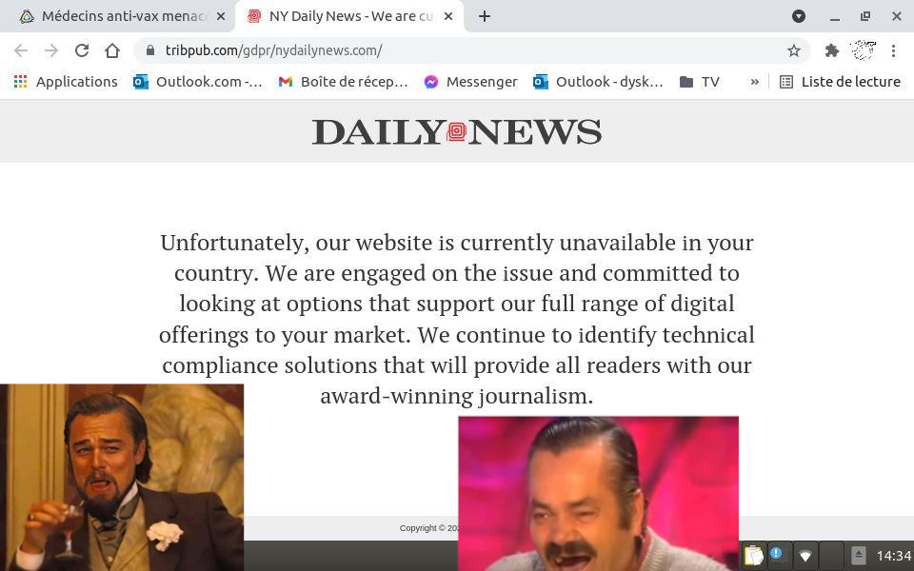914x571 pixels.
Task: Open the Applications bookmarks shortcut
Action: point(66,82)
